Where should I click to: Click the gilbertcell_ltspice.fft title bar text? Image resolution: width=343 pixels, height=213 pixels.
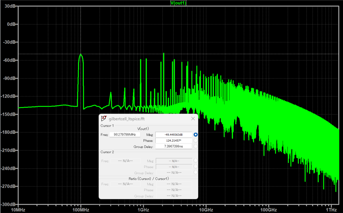click(x=127, y=119)
